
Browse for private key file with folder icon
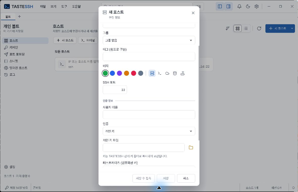point(191,148)
